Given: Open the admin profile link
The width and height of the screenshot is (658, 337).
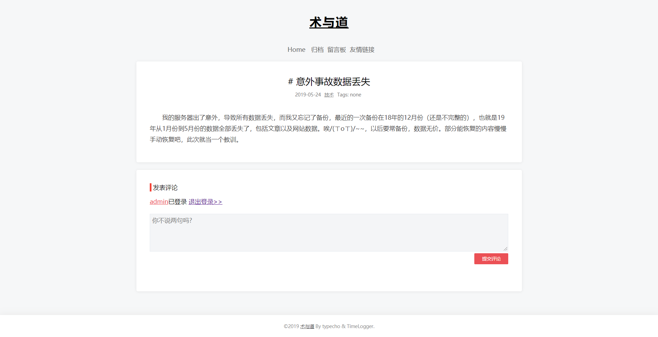Looking at the screenshot, I should click(x=158, y=201).
